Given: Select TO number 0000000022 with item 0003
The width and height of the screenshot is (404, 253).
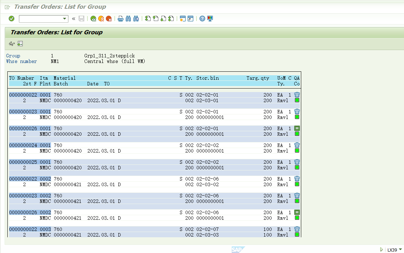Looking at the screenshot, I should [23, 229].
